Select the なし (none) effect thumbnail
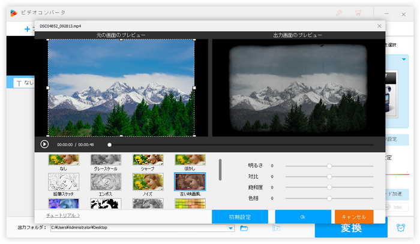This screenshot has width=420, height=244. pos(64,159)
